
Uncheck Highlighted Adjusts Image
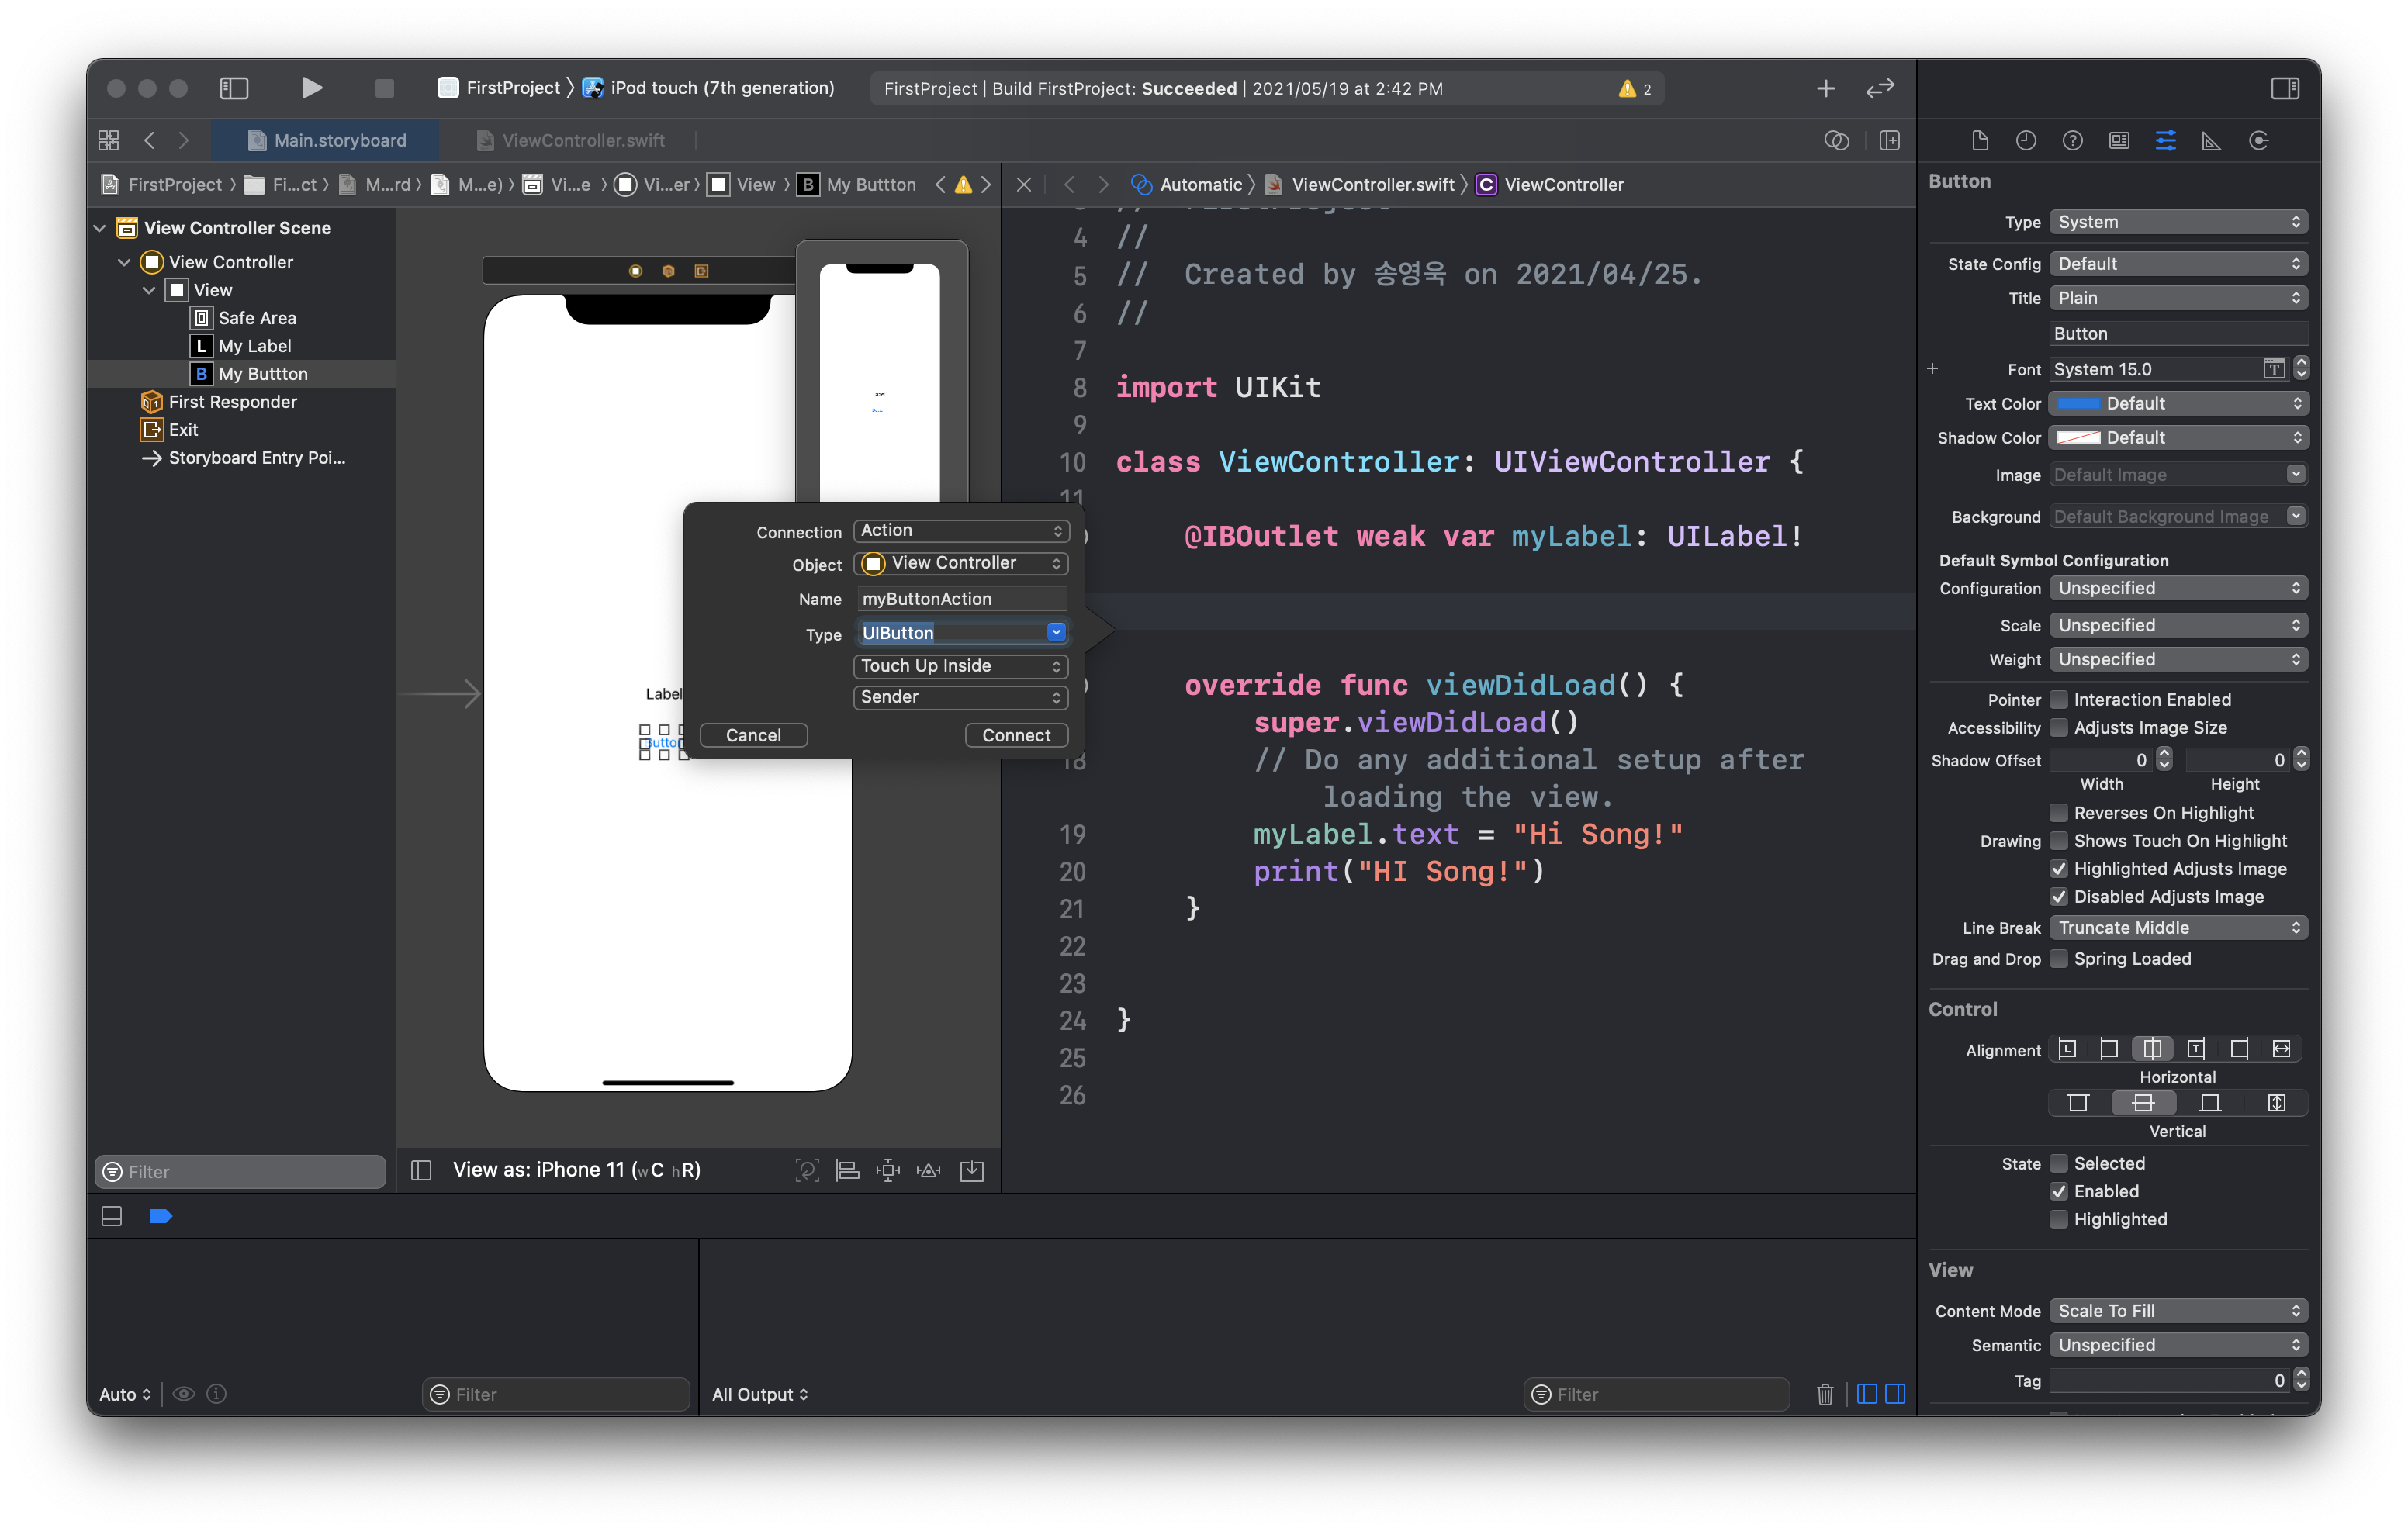2060,869
